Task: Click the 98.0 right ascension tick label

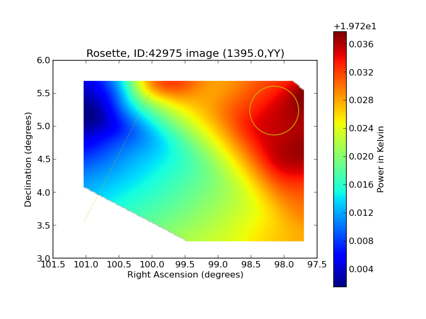Action: pos(284,264)
